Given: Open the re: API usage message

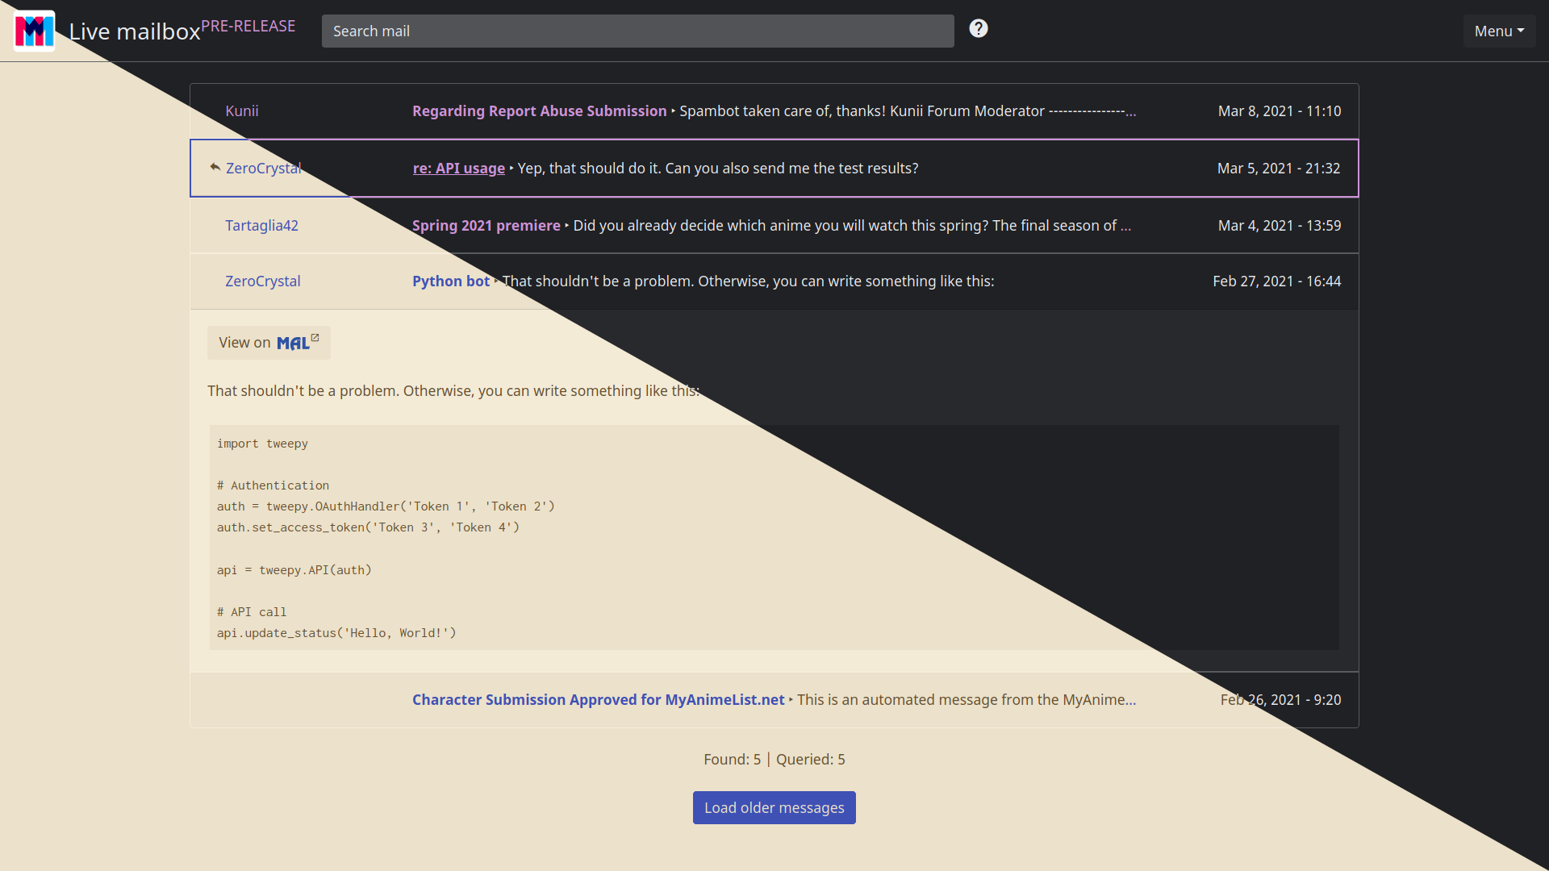Looking at the screenshot, I should click(x=458, y=169).
